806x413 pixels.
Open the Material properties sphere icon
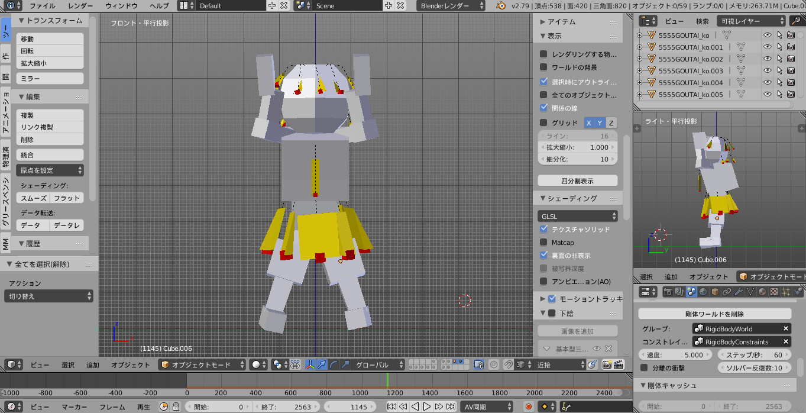[762, 292]
